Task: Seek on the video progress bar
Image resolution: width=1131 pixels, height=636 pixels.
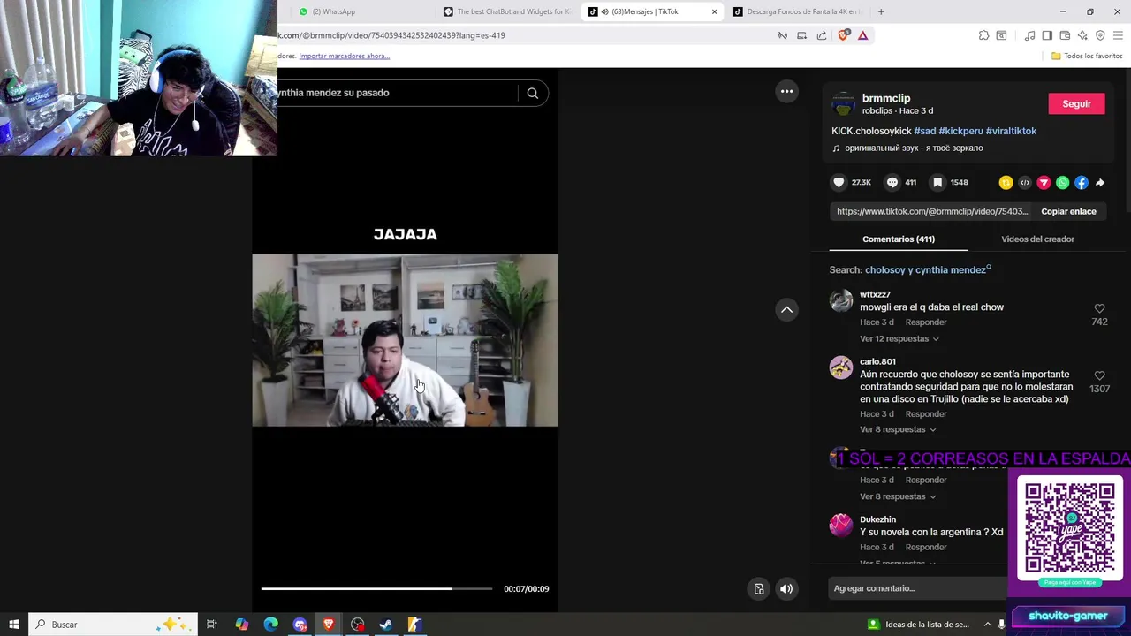Action: 376,588
